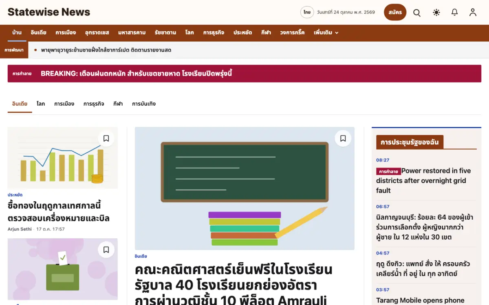Open the ballot box article thumbnail
This screenshot has width=489, height=305.
63,269
